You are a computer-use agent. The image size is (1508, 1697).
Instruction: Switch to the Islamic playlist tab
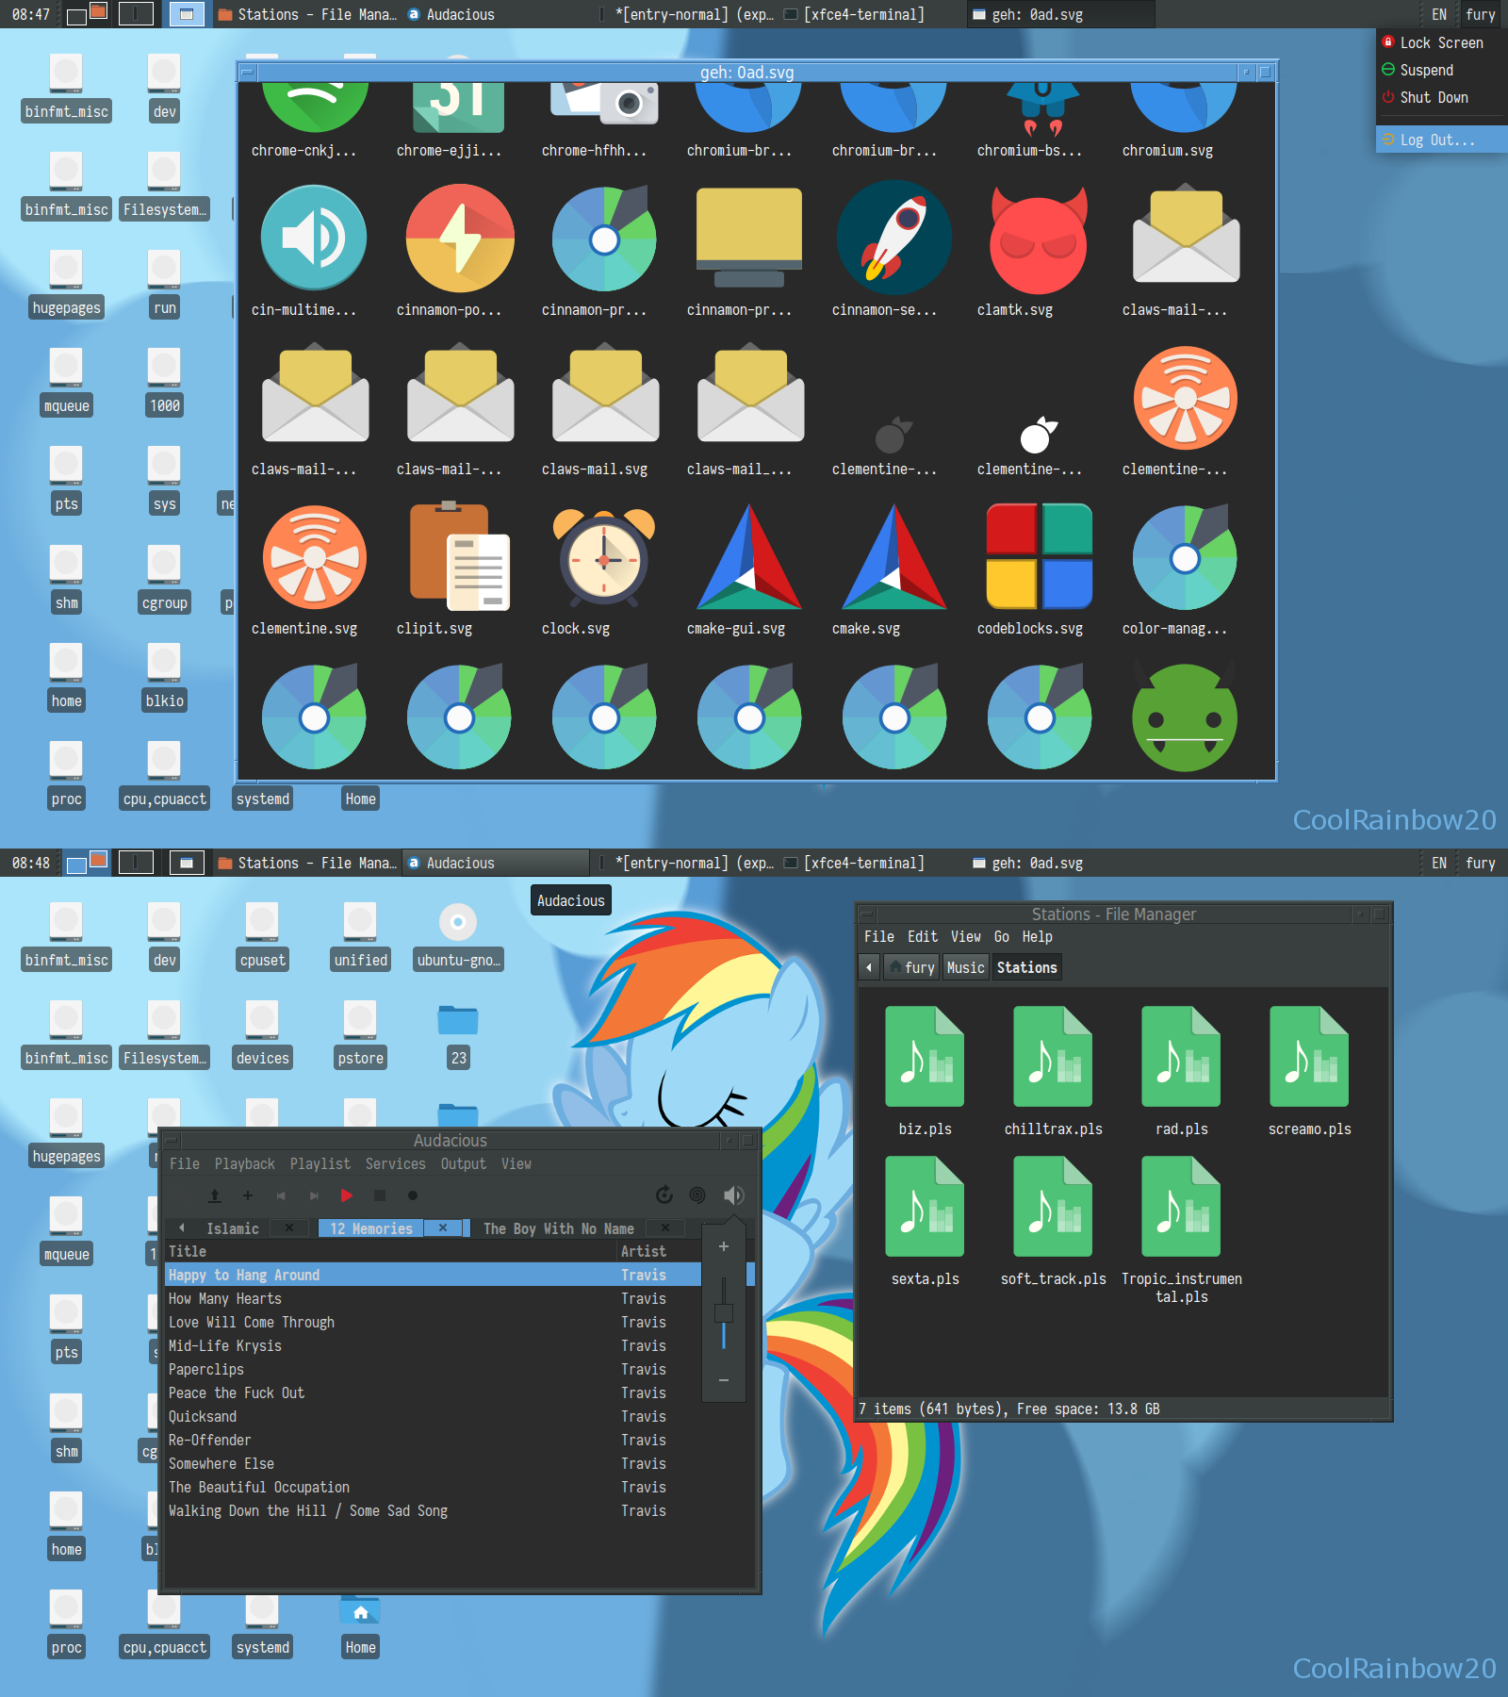(x=233, y=1228)
